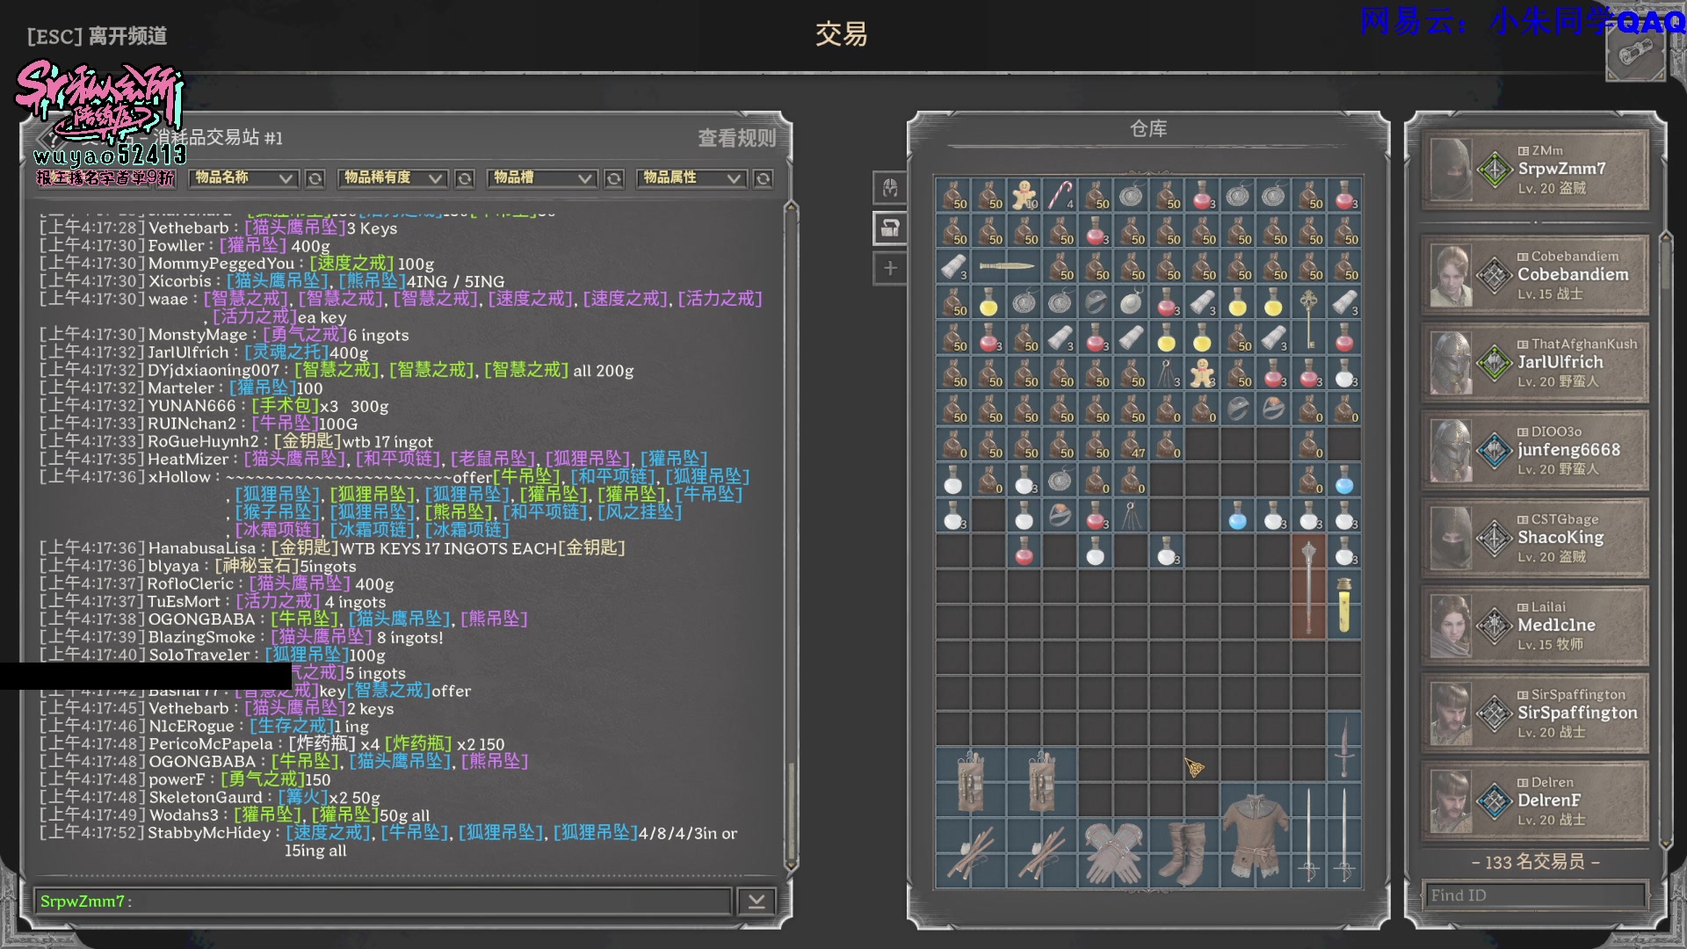Image resolution: width=1687 pixels, height=949 pixels.
Task: Open the 物品稀有度 rarity dropdown
Action: coord(393,178)
